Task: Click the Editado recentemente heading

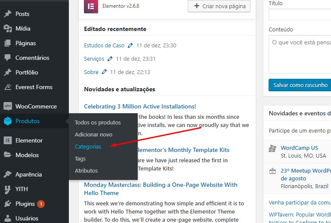Action: (115, 29)
